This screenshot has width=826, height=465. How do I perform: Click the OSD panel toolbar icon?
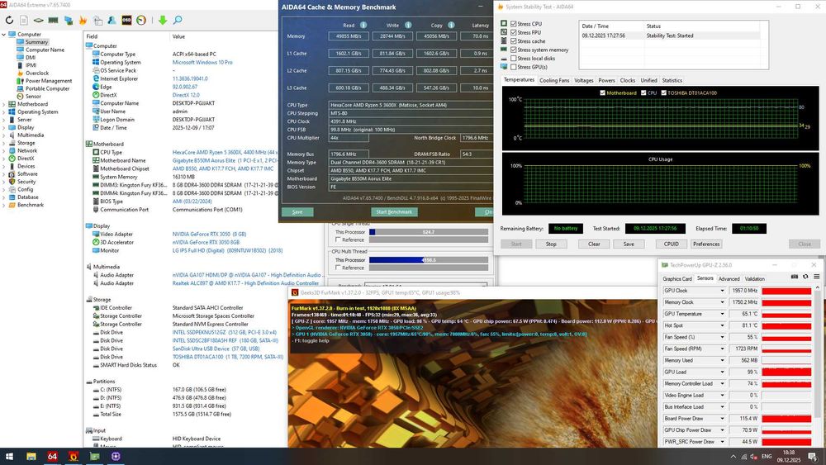pyautogui.click(x=126, y=20)
